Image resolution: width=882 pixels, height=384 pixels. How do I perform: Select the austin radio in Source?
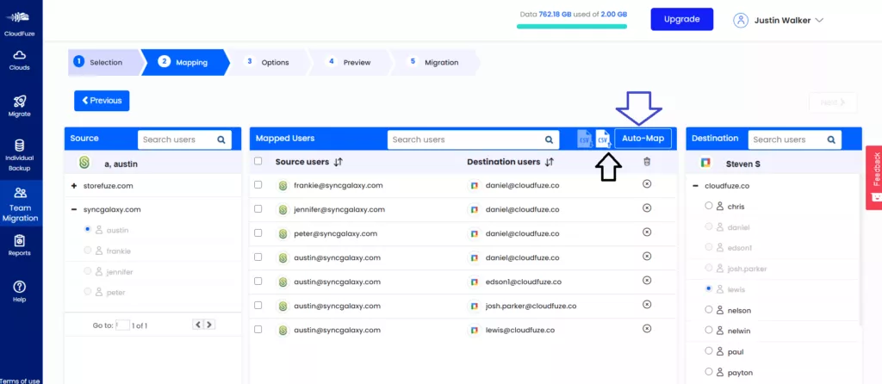tap(87, 229)
